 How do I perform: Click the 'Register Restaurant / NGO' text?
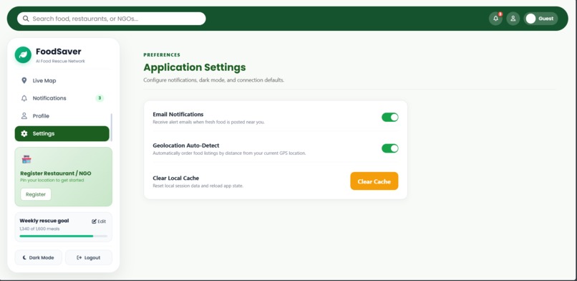tap(56, 173)
